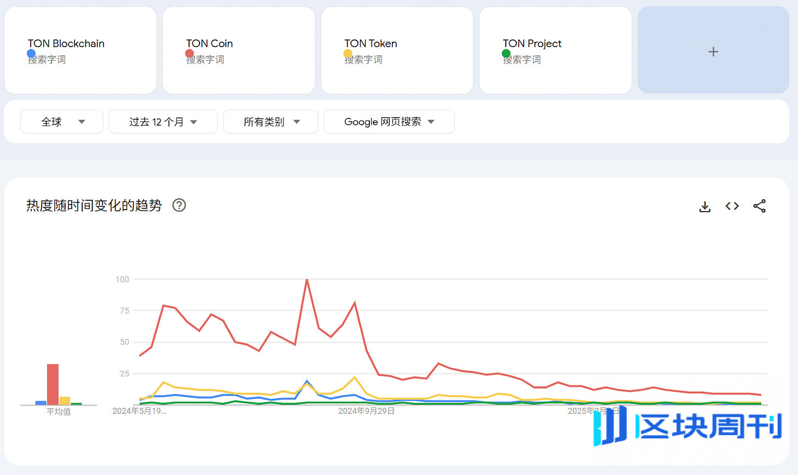Expand the 全球 region dropdown

pyautogui.click(x=62, y=121)
